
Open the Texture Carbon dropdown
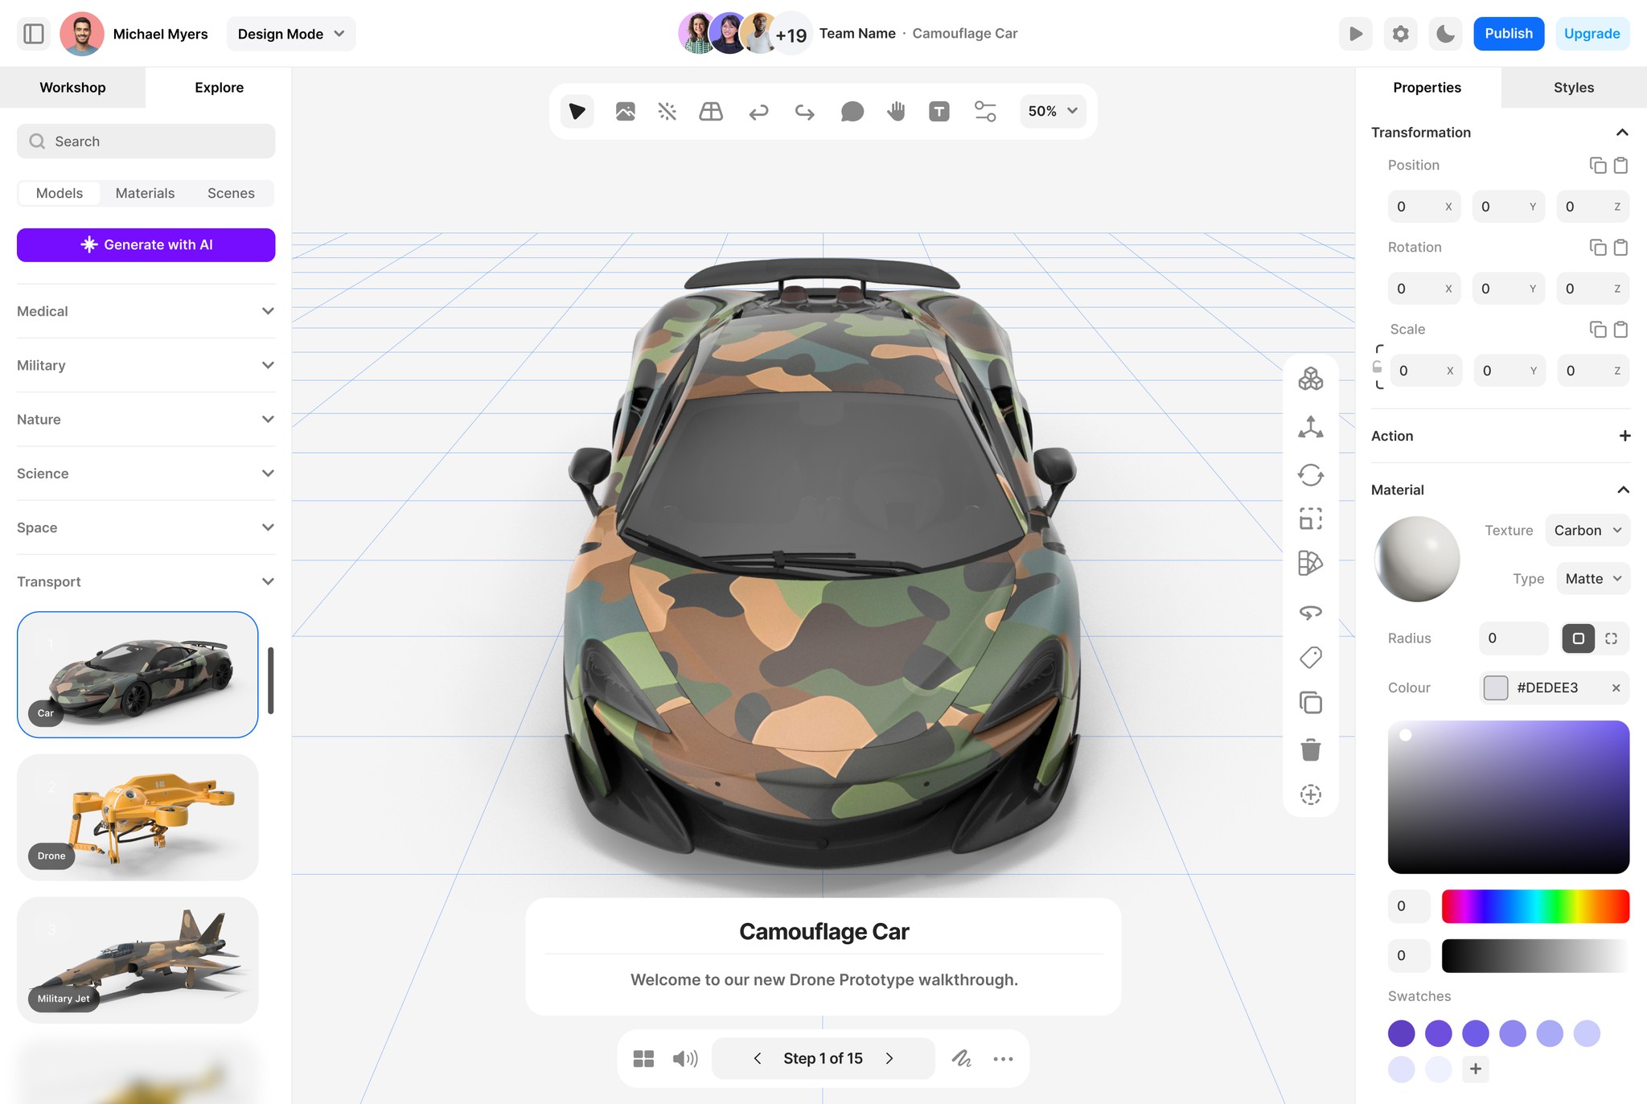(x=1587, y=530)
